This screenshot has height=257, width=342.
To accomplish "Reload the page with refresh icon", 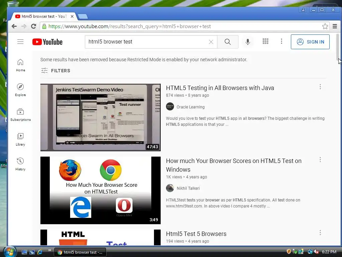I will 33,26.
